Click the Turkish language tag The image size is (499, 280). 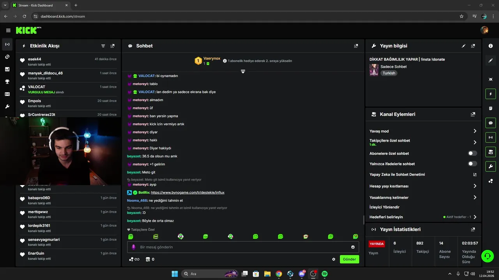point(389,73)
